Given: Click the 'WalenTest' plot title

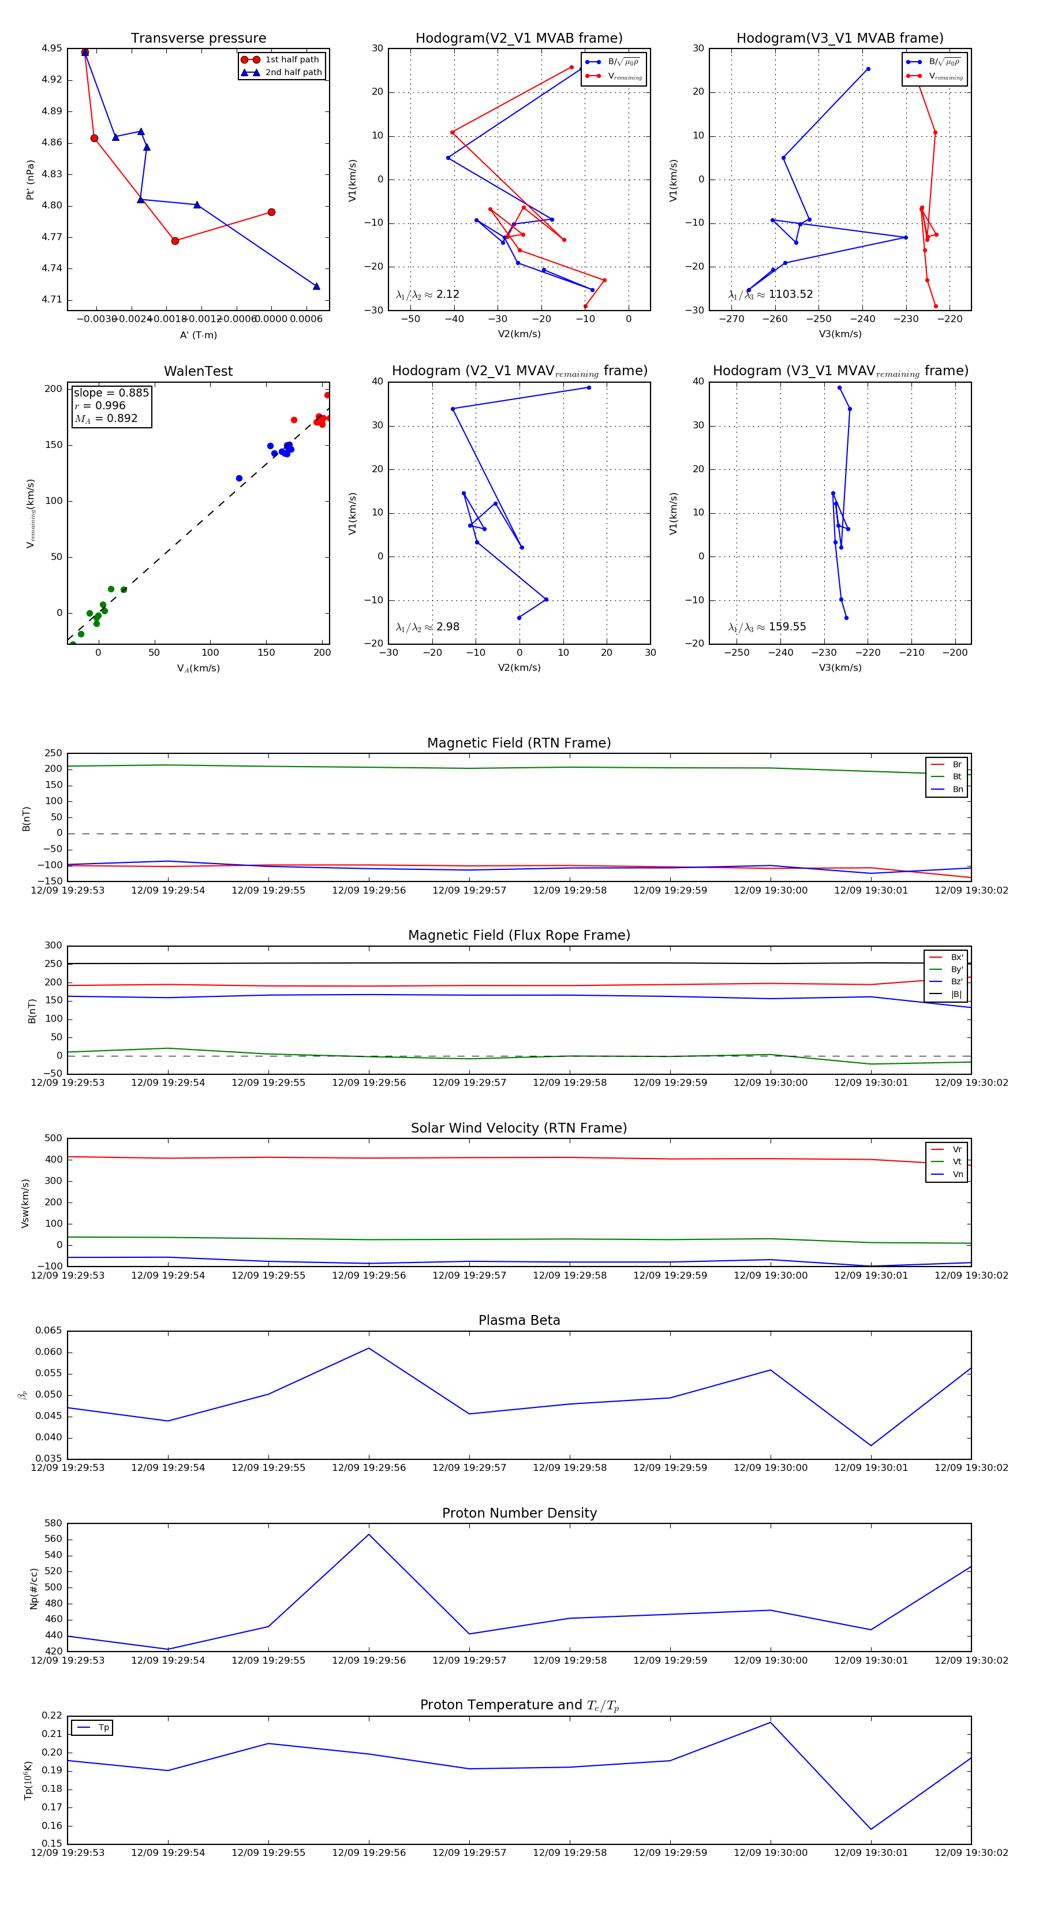Looking at the screenshot, I should point(198,371).
